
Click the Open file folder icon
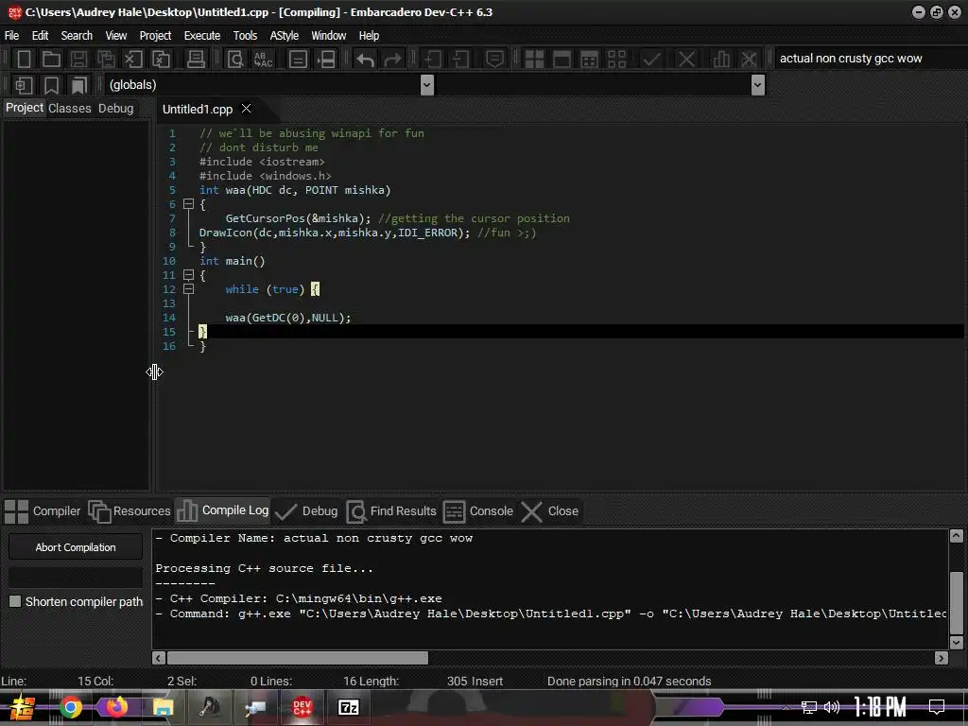tap(51, 60)
